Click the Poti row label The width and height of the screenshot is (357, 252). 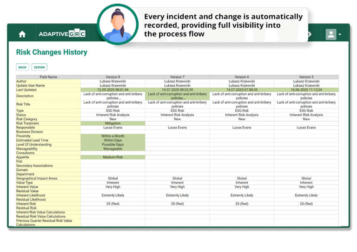point(48,162)
